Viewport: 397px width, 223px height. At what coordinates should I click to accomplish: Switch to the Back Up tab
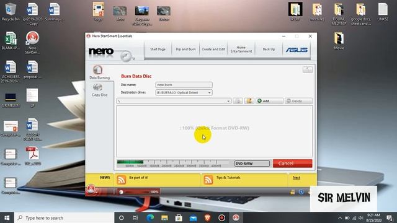(x=269, y=50)
